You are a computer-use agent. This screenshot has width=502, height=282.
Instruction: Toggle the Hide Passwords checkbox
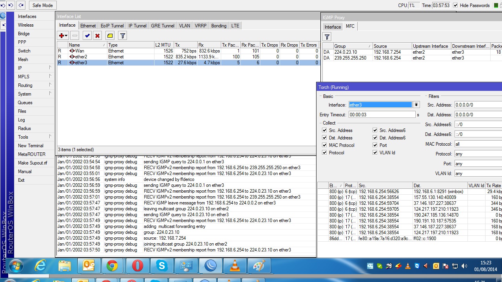[455, 5]
